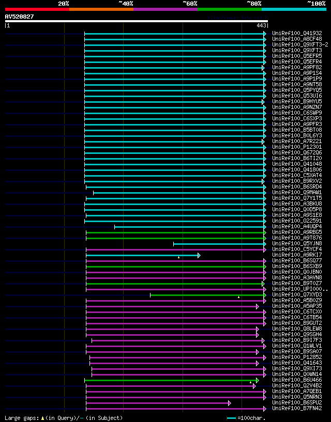Open hit UniRef100_A9NT58
331x422 pixels.
point(297,85)
